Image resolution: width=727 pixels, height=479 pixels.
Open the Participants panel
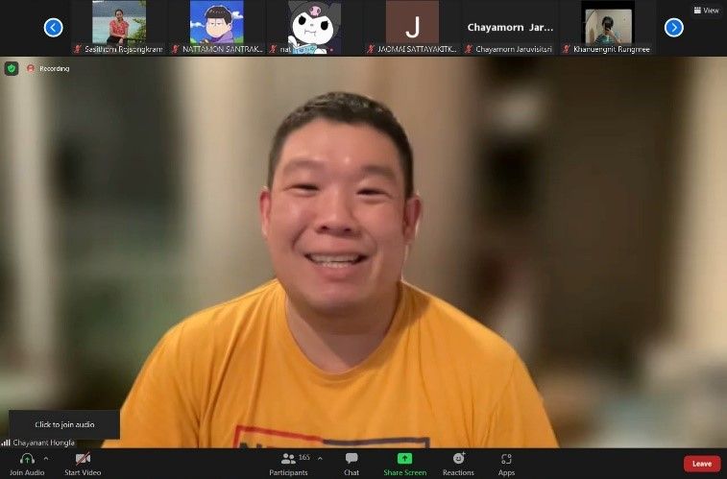(288, 459)
